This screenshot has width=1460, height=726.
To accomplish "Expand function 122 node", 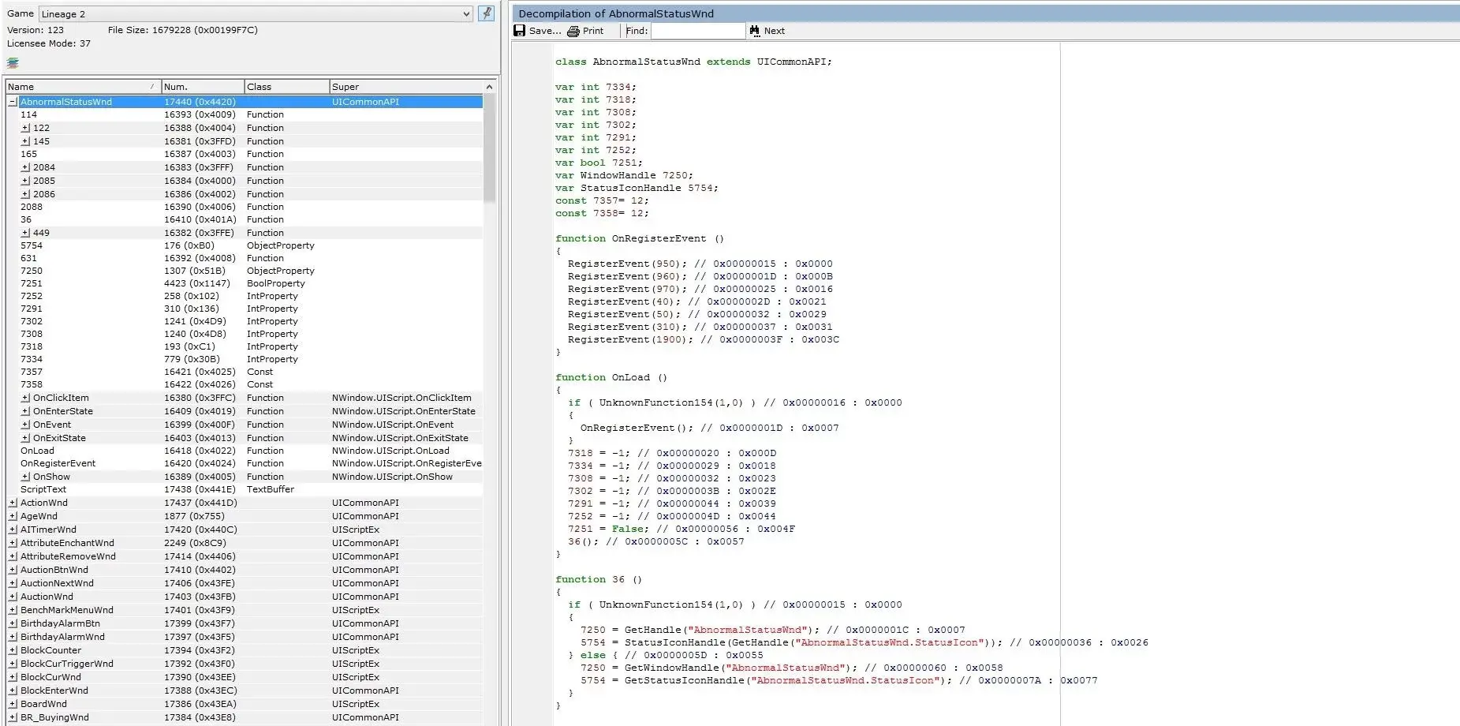I will (x=25, y=128).
